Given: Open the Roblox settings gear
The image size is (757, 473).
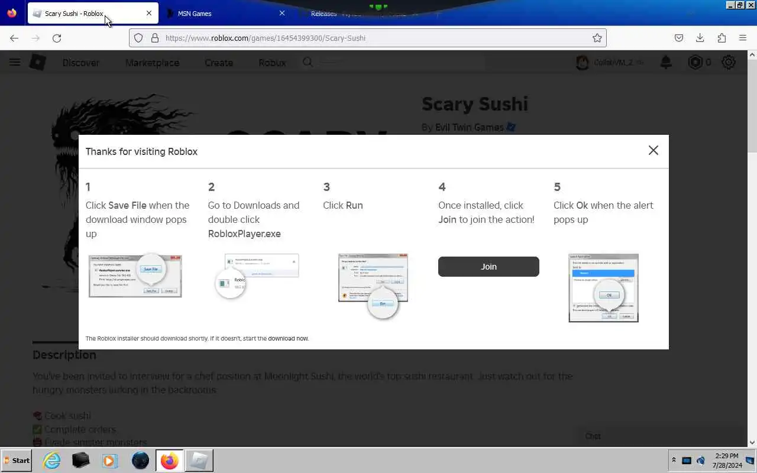Looking at the screenshot, I should coord(729,62).
